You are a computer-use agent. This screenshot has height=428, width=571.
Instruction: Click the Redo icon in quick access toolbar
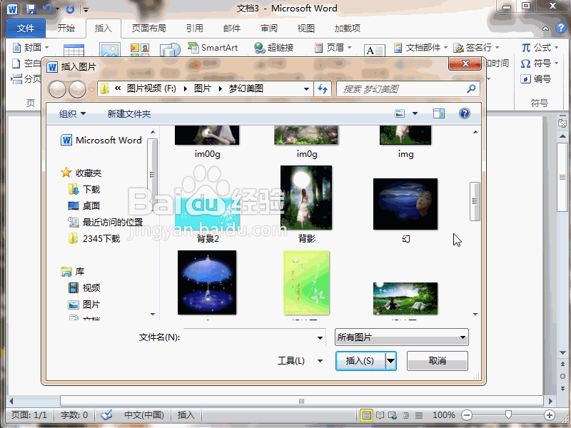[70, 9]
